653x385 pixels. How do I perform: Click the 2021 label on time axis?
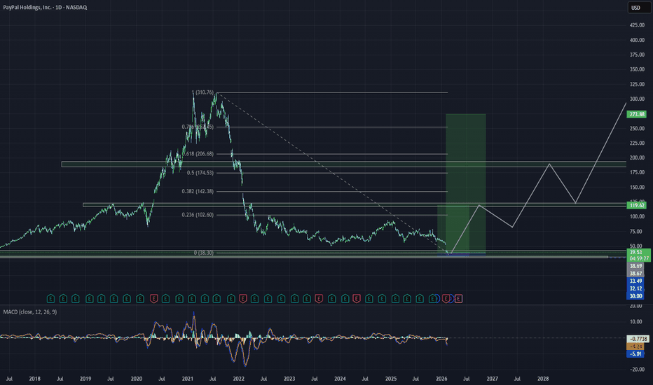187,379
